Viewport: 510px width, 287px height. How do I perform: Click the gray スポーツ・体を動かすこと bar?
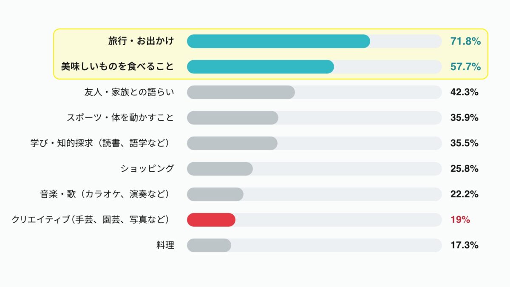pyautogui.click(x=232, y=118)
